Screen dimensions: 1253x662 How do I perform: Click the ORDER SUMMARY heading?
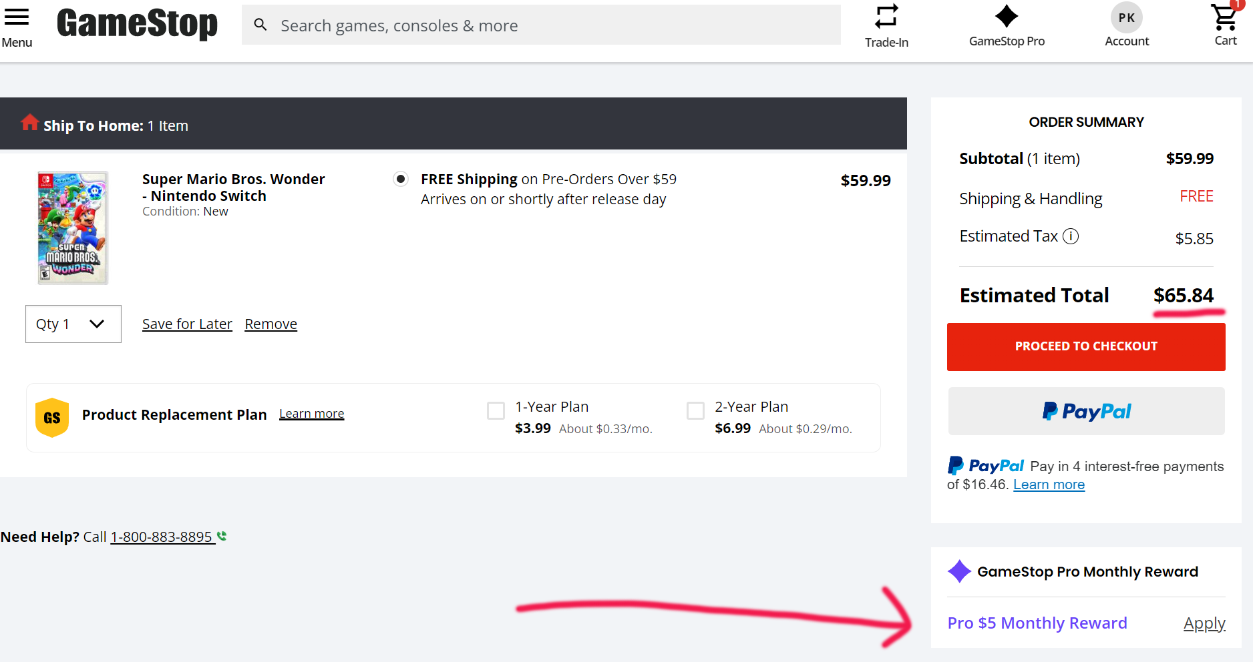coord(1086,122)
